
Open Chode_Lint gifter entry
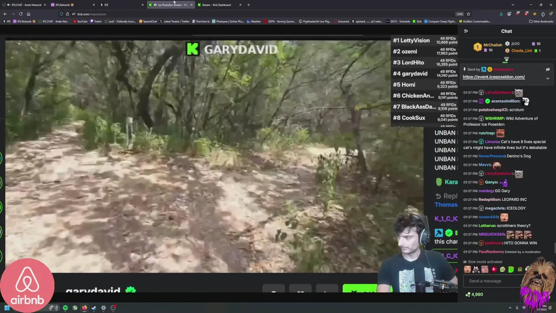pyautogui.click(x=522, y=51)
